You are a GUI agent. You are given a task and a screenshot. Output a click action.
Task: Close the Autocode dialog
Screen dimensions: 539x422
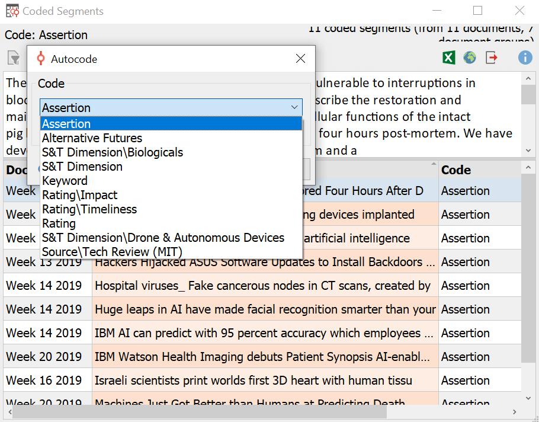coord(300,59)
